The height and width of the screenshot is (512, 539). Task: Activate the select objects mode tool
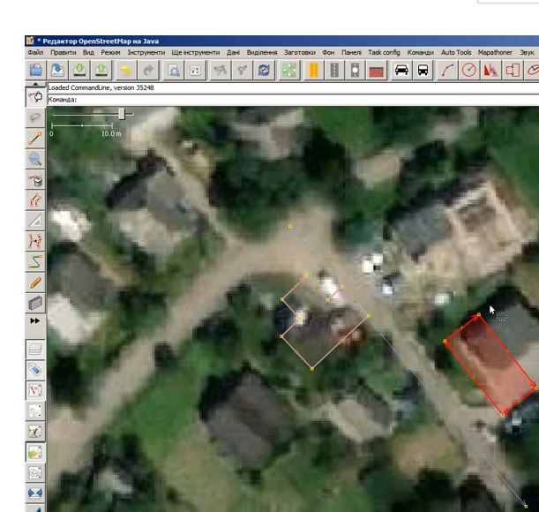point(35,97)
